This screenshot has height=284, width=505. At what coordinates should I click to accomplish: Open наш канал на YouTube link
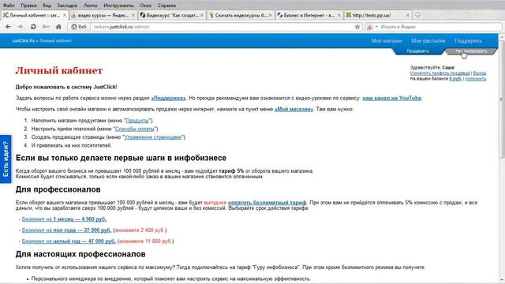click(392, 98)
